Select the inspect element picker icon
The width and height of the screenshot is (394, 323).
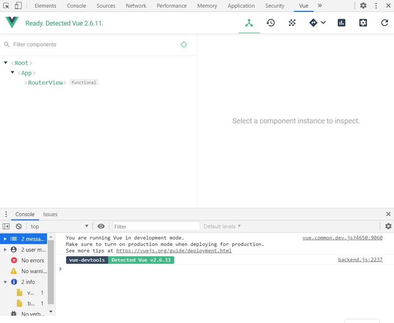point(6,6)
